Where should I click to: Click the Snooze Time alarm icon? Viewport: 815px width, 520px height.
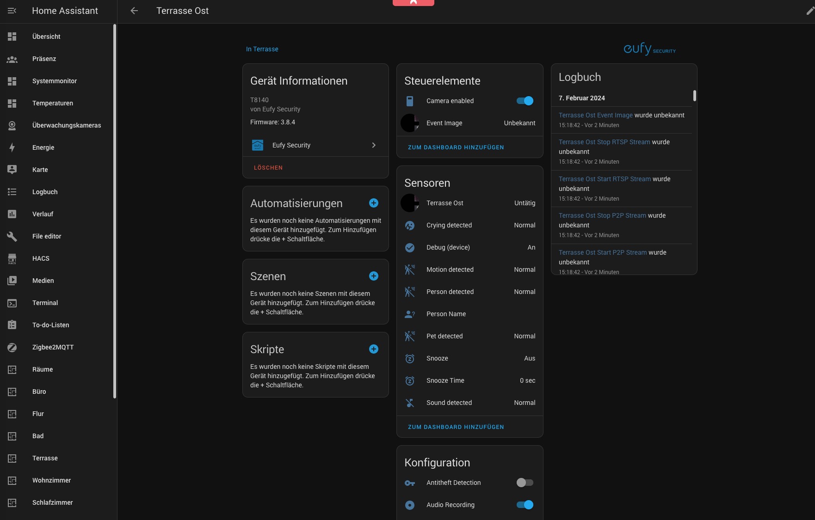pos(410,380)
